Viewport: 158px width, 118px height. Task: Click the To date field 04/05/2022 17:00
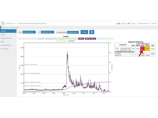pos(48,32)
